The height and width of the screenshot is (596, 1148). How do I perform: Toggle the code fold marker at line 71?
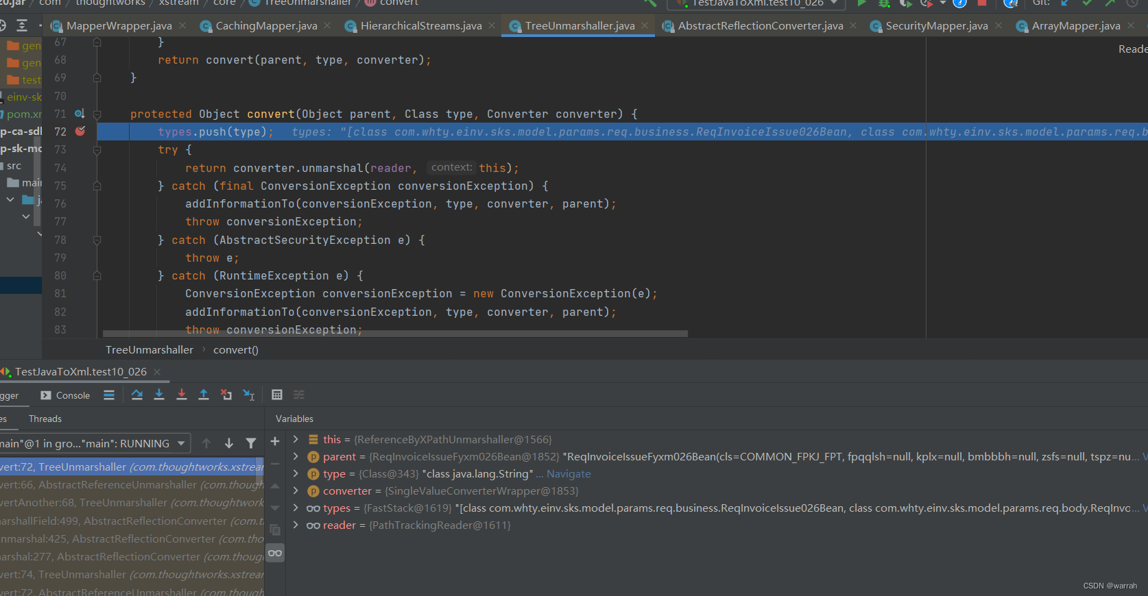(x=97, y=114)
